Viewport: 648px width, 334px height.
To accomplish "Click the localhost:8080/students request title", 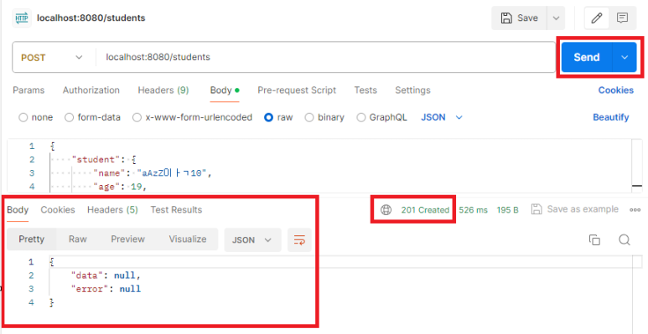I will (x=91, y=18).
